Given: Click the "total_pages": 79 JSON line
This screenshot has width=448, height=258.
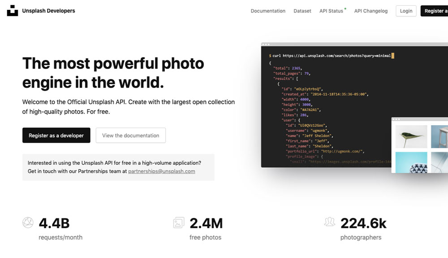Looking at the screenshot, I should click(292, 73).
